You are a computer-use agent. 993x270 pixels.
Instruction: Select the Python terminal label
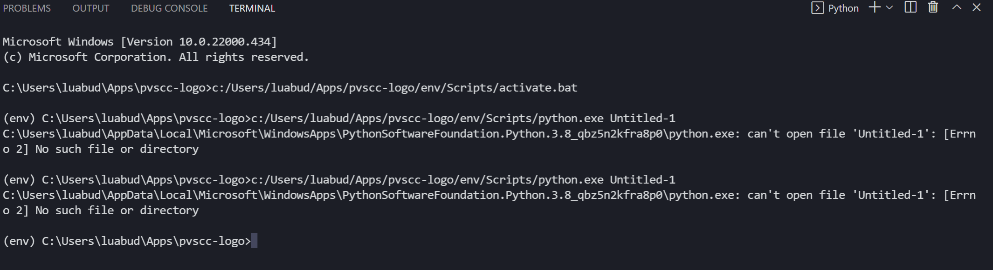[x=843, y=7]
